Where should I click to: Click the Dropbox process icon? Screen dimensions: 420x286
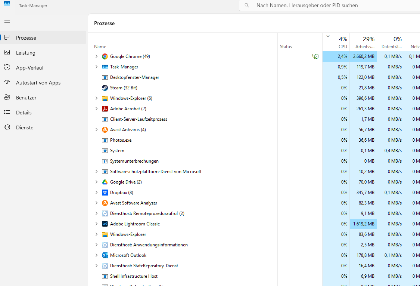[105, 193]
